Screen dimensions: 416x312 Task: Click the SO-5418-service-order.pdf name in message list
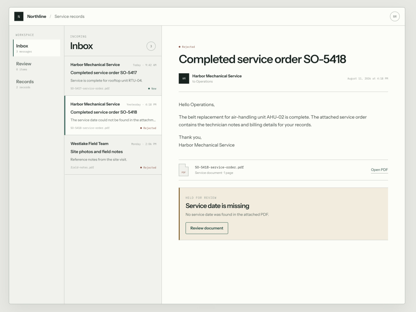(x=90, y=128)
